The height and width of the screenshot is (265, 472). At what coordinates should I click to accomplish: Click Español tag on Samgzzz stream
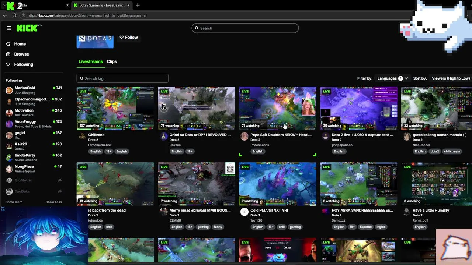pyautogui.click(x=366, y=227)
